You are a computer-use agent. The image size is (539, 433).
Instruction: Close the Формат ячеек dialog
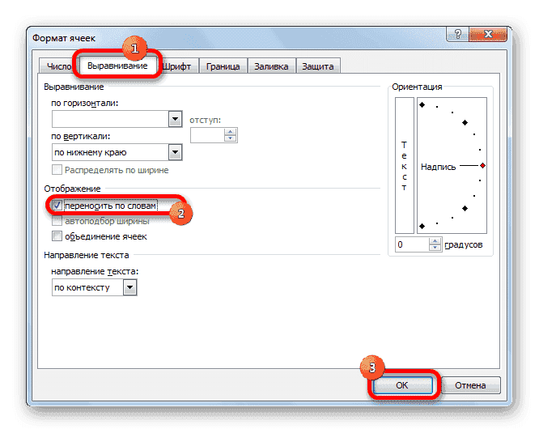[488, 34]
